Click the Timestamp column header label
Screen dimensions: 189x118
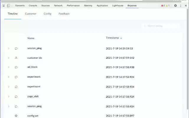[x=112, y=38]
